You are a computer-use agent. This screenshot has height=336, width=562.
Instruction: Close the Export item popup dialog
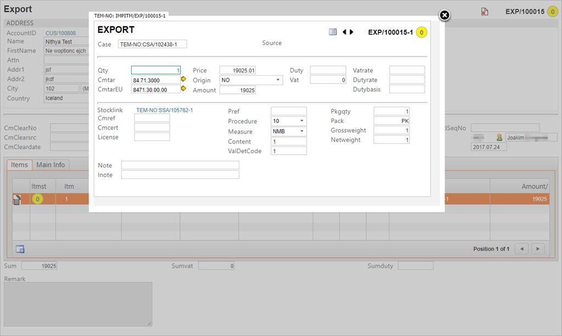pyautogui.click(x=445, y=15)
